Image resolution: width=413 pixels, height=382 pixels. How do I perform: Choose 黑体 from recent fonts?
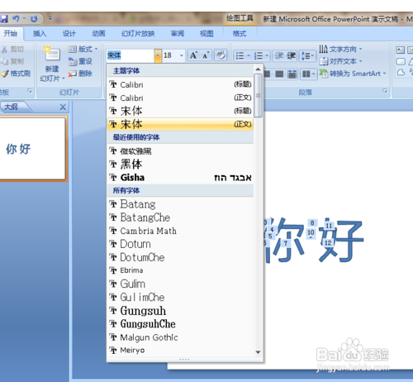(180, 164)
